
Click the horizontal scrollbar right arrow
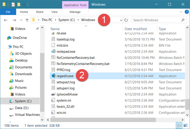(x=183, y=120)
